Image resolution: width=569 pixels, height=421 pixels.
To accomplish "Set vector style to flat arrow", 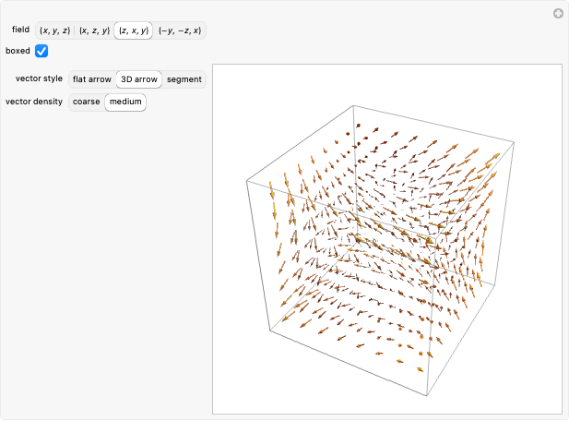I will pos(92,79).
